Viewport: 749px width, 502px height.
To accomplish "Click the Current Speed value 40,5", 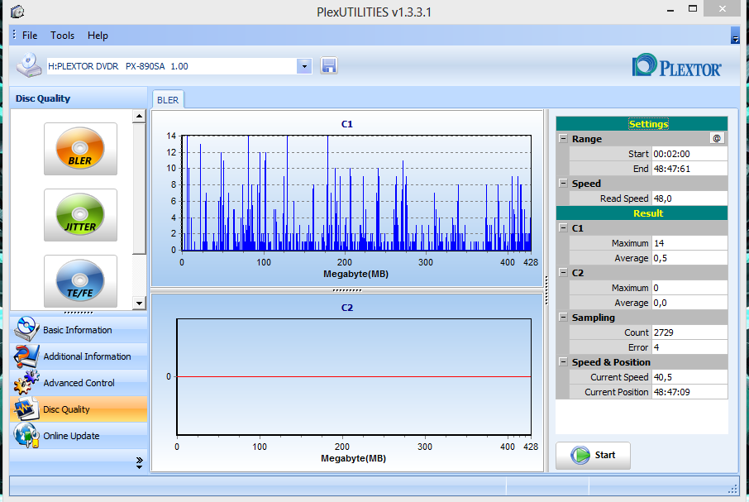I will tap(689, 377).
